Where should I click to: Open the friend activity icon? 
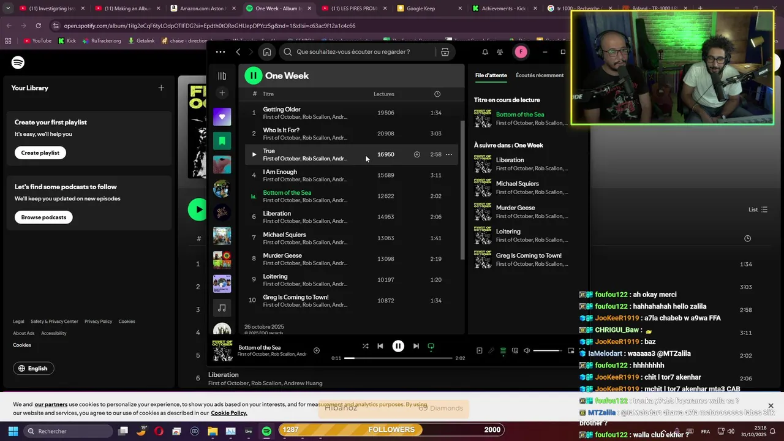[x=500, y=52]
